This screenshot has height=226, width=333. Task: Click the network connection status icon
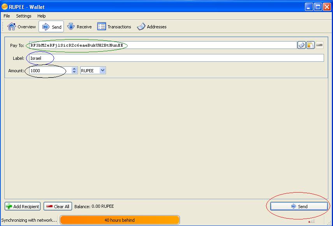pyautogui.click(x=311, y=221)
